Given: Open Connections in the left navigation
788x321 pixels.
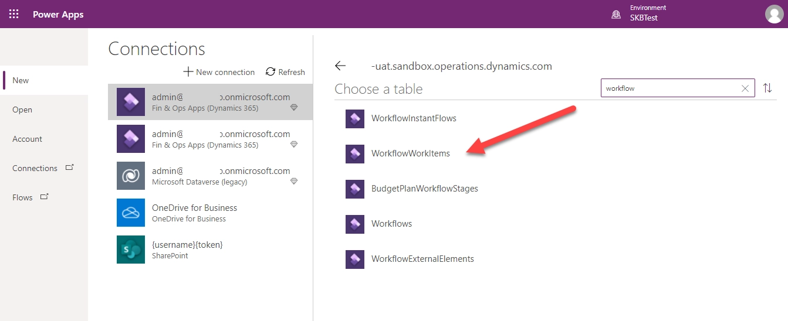Looking at the screenshot, I should point(44,168).
